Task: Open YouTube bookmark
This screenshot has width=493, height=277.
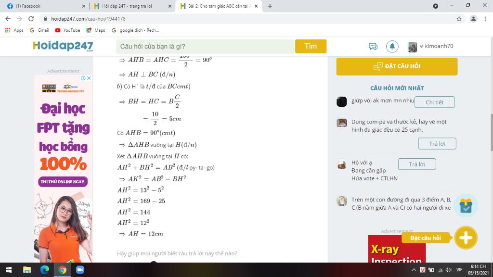Action: [x=67, y=30]
